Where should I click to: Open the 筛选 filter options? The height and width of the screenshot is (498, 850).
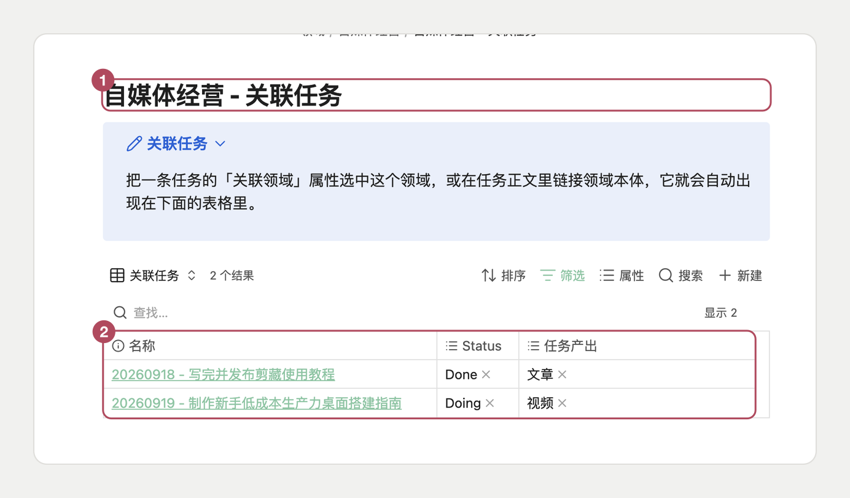pos(563,275)
